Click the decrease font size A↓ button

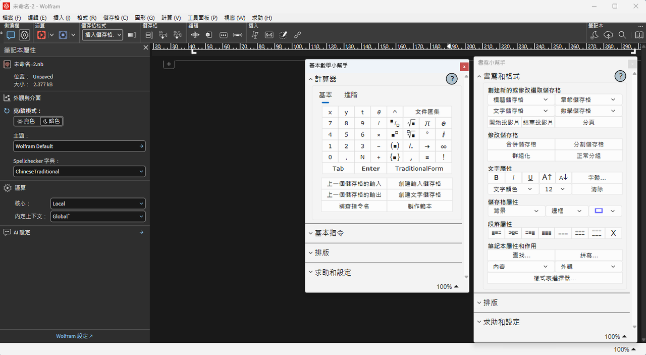[564, 177]
